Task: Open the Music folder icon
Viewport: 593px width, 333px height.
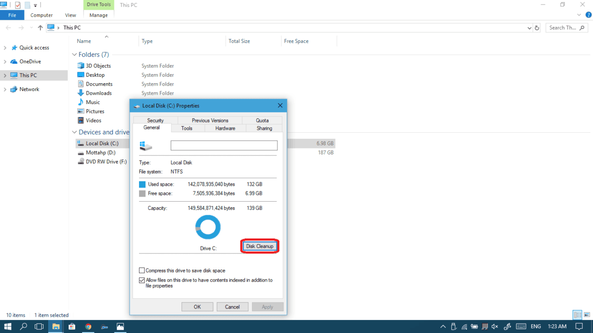Action: click(x=82, y=102)
